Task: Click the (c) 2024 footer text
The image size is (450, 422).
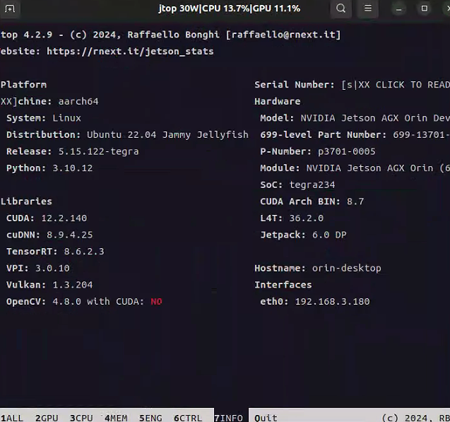Action: point(415,418)
